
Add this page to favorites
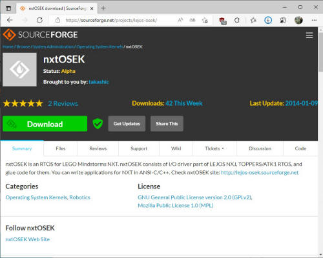(205, 21)
